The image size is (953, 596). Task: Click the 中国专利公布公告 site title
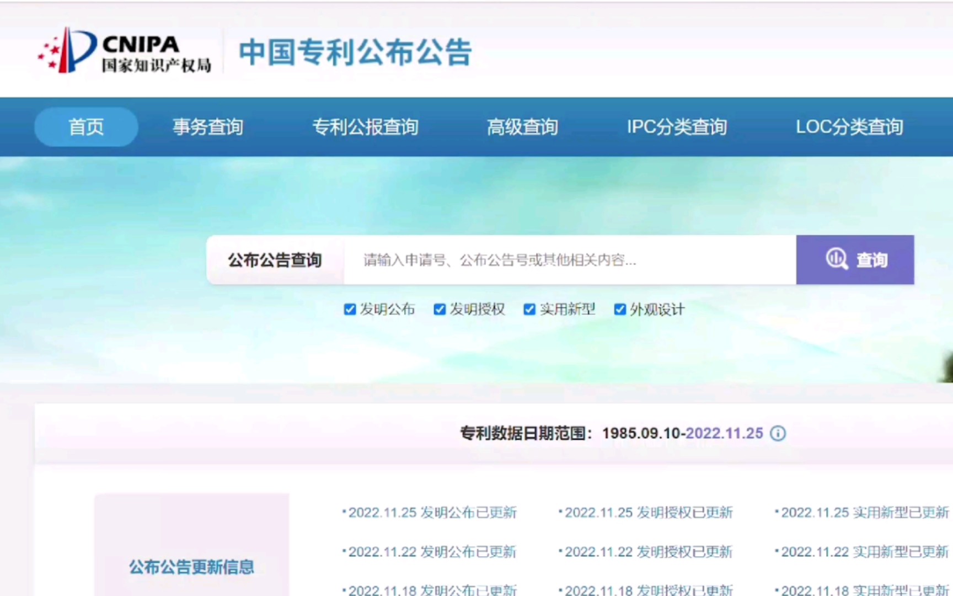click(x=355, y=52)
